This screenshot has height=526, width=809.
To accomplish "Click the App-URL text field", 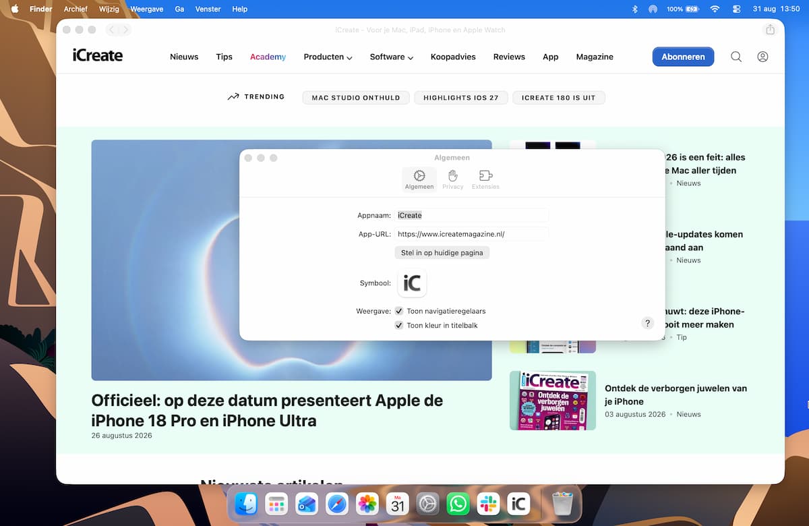I will pos(472,234).
